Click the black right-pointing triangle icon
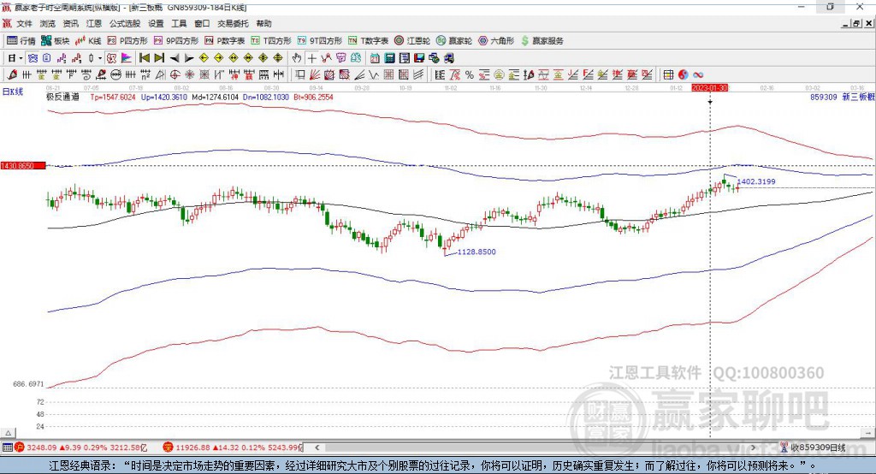This screenshot has width=876, height=474. click(189, 58)
